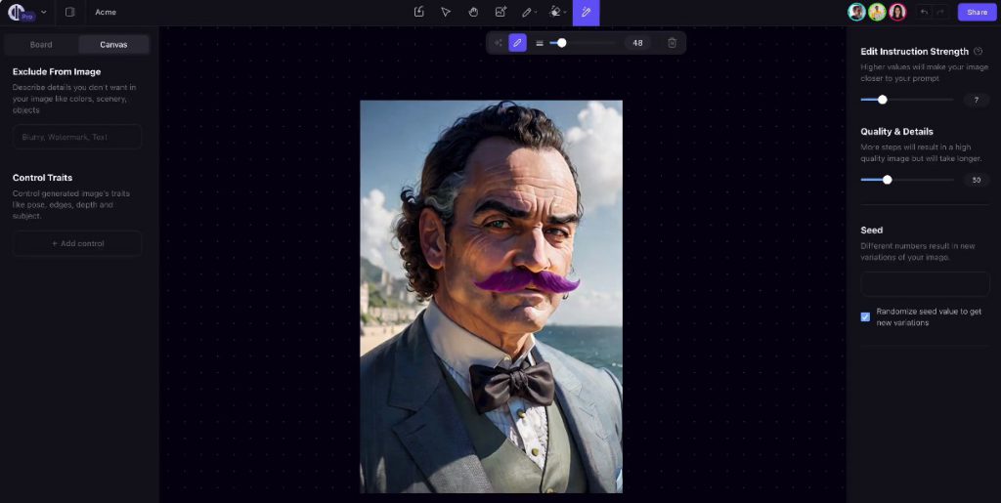Click the Share button
Screen dimensions: 1001x503
coord(977,12)
